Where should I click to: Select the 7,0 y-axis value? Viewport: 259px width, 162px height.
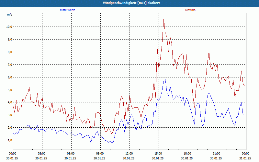coord(10,64)
